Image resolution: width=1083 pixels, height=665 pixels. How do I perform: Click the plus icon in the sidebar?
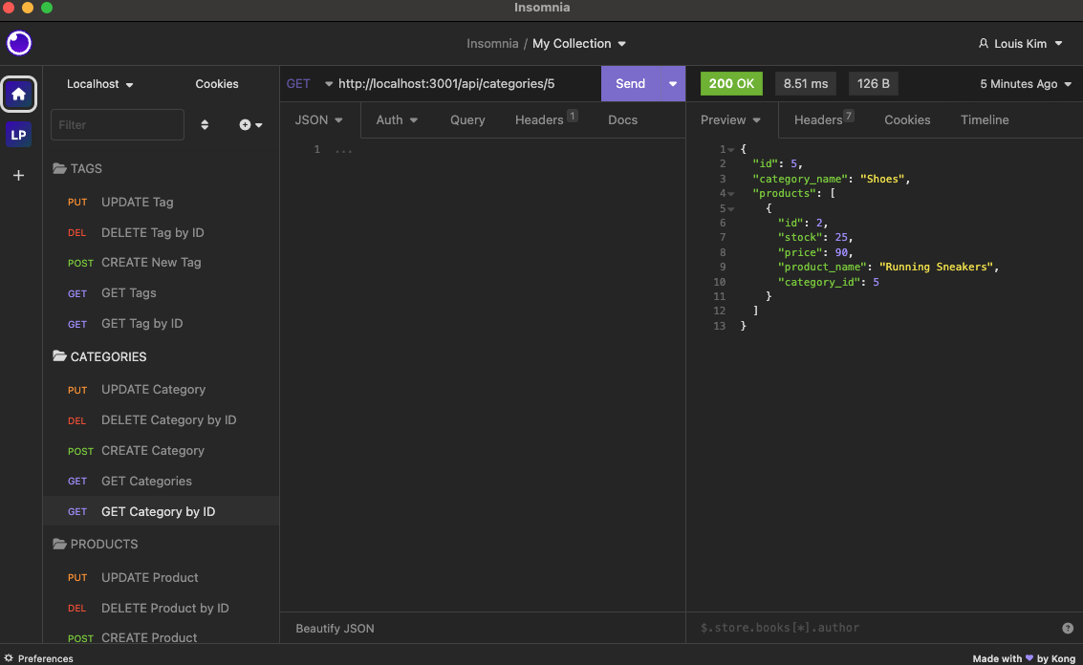click(x=18, y=175)
